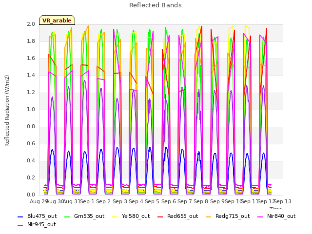The width and height of the screenshot is (312, 234).
Task: Click the Sep 4 x-axis date label
Action: click(136, 201)
